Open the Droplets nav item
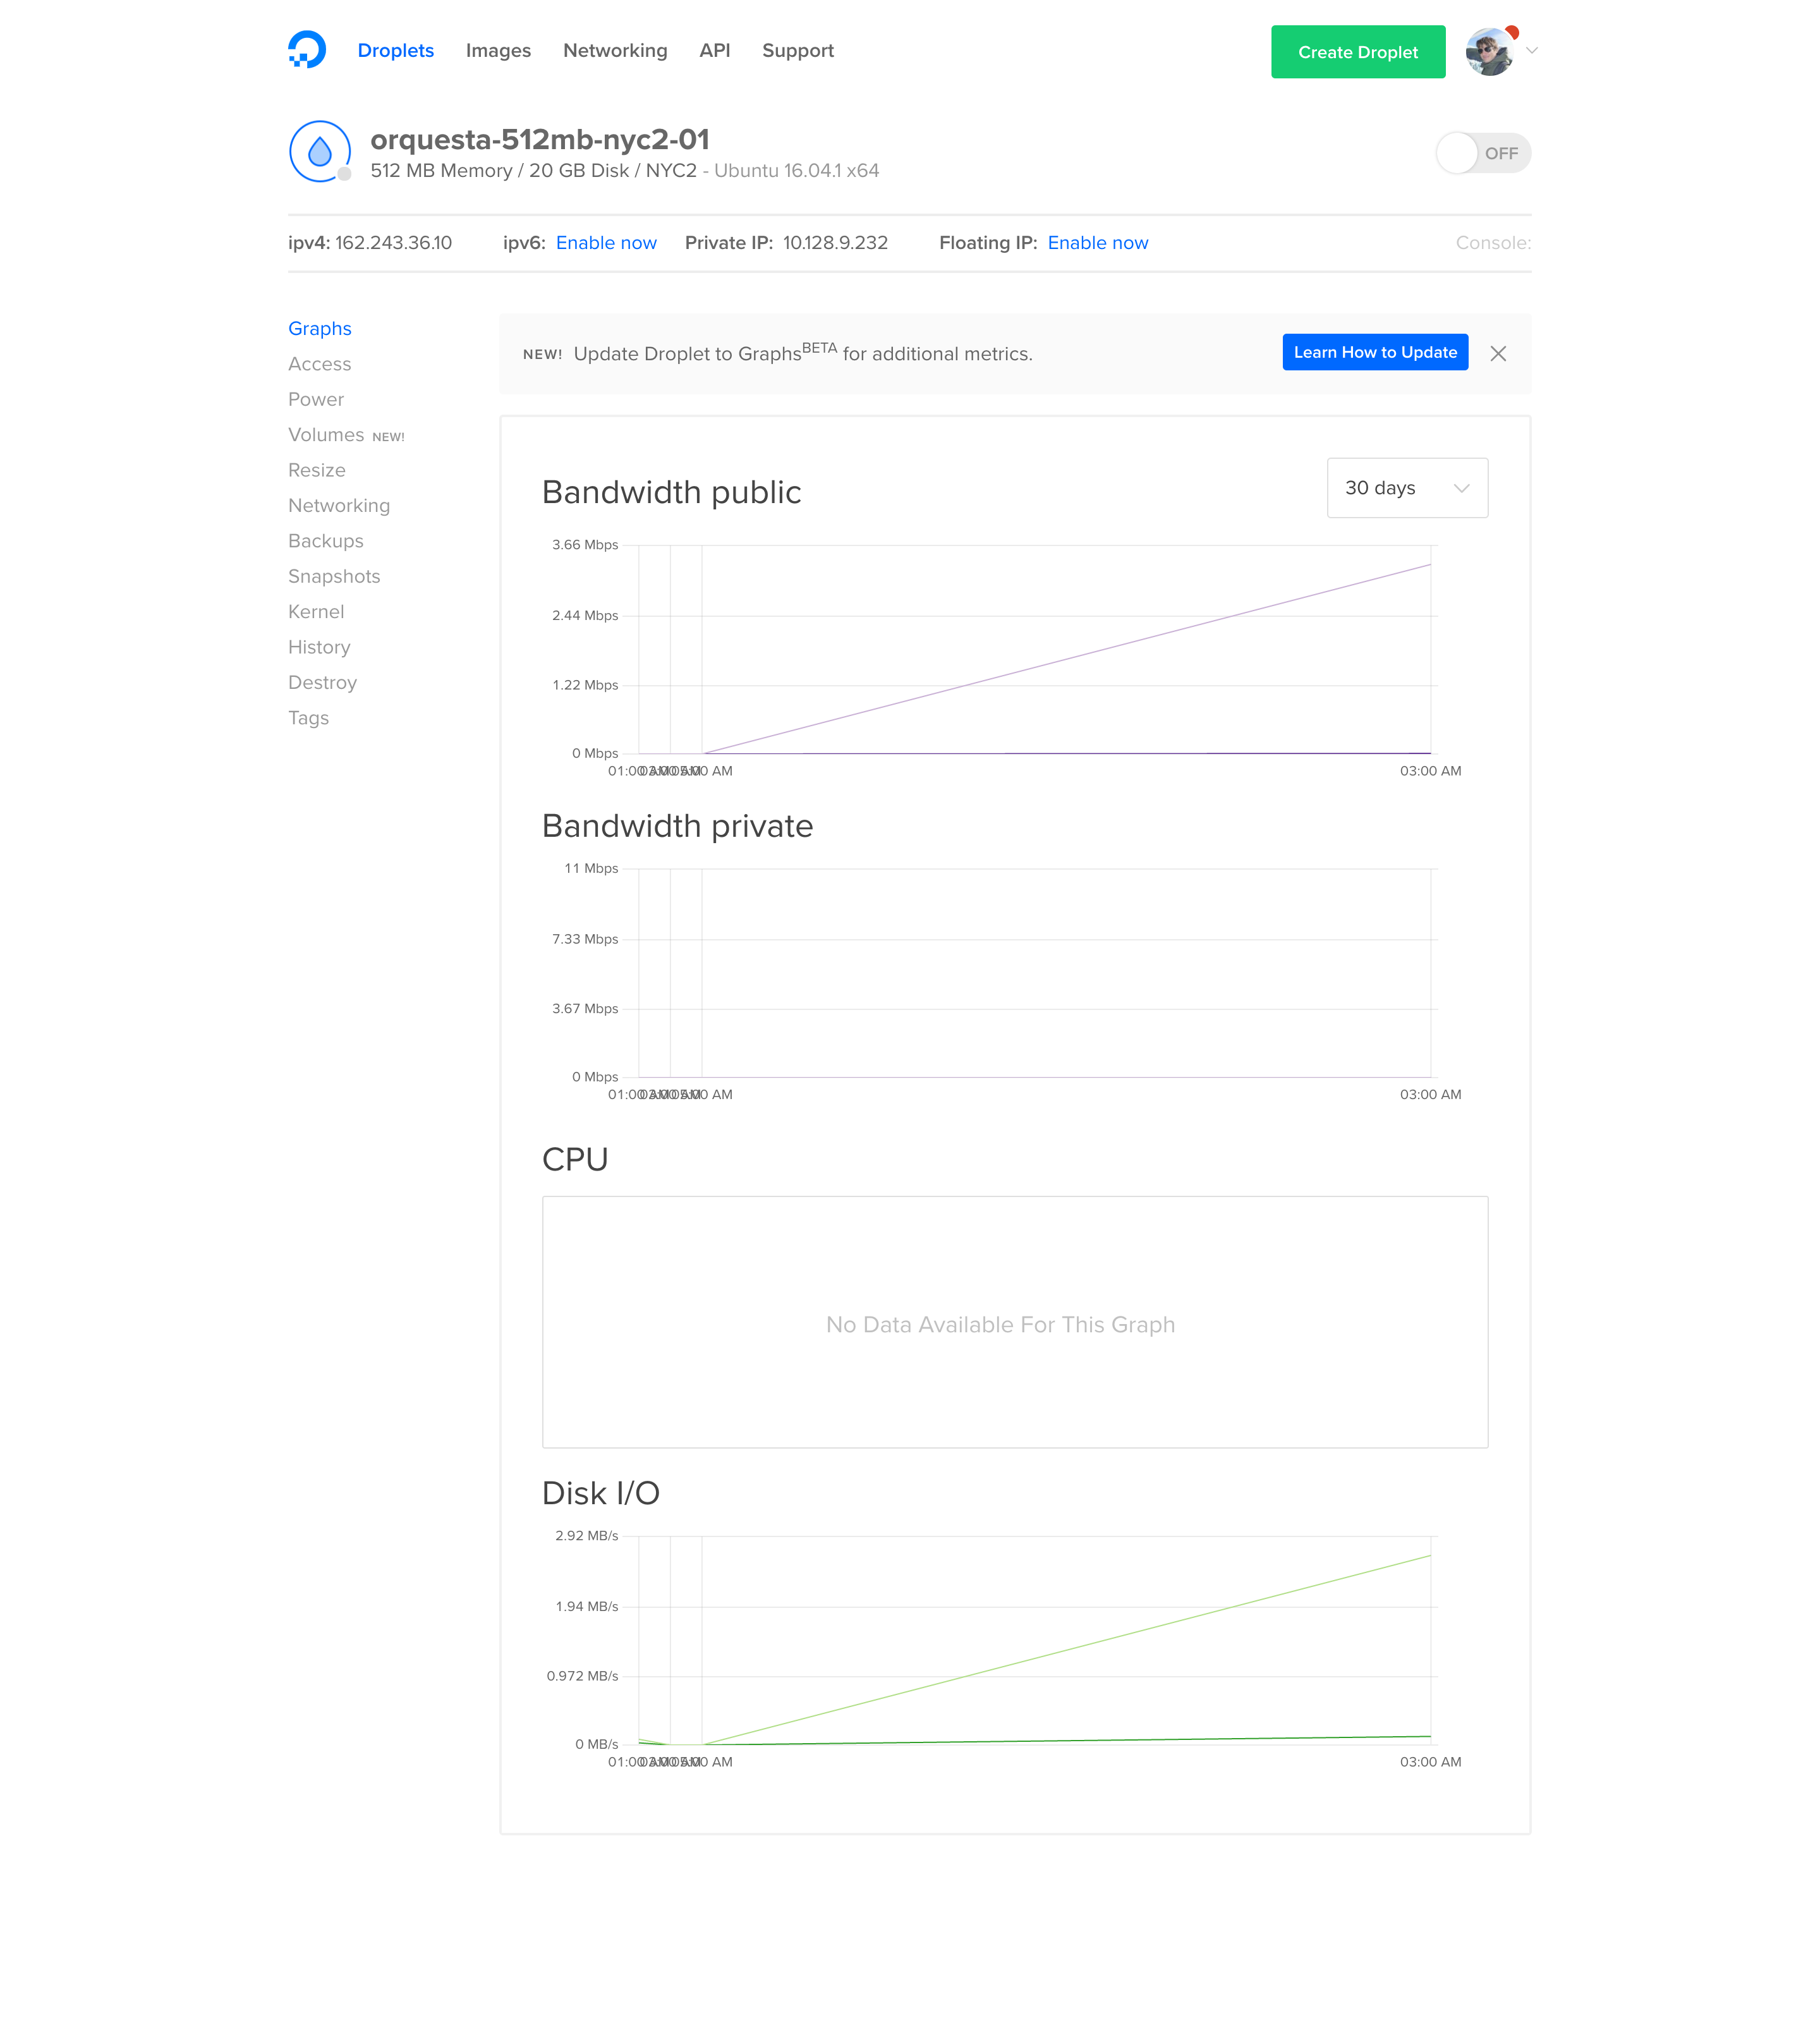This screenshot has width=1820, height=2025. coord(396,51)
